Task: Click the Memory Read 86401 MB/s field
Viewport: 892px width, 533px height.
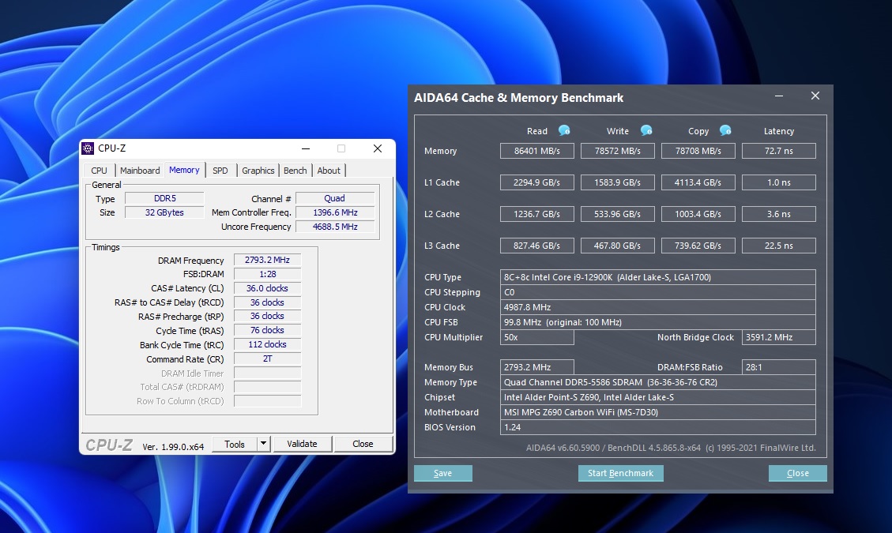Action: click(537, 151)
